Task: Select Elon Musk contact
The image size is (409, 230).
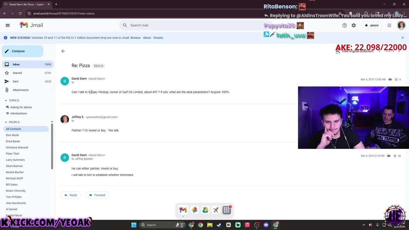Action: [x=12, y=135]
